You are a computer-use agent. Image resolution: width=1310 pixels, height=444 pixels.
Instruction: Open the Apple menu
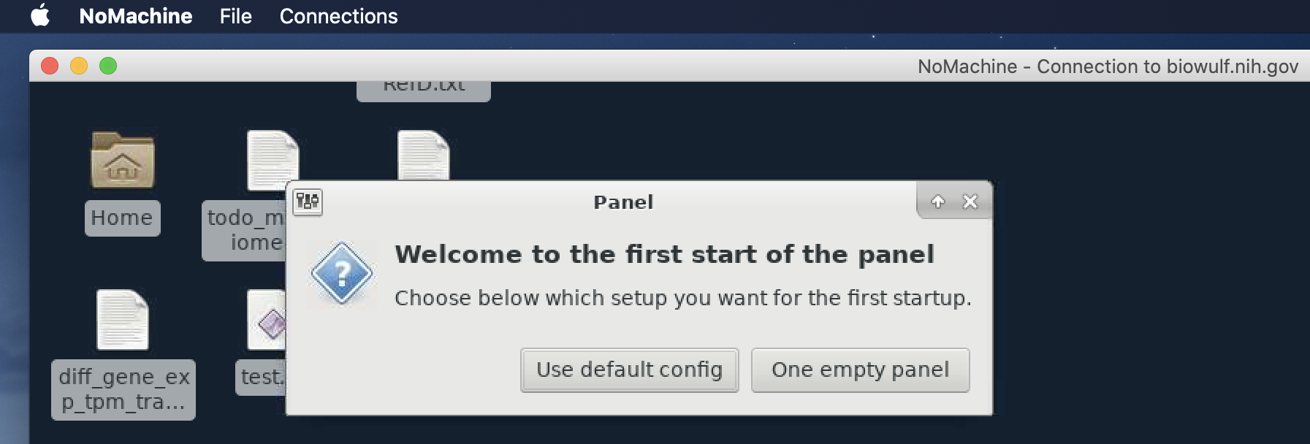click(40, 15)
